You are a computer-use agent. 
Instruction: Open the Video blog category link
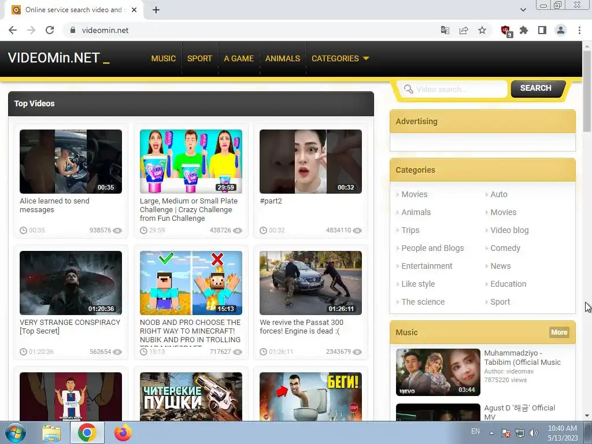pyautogui.click(x=509, y=230)
